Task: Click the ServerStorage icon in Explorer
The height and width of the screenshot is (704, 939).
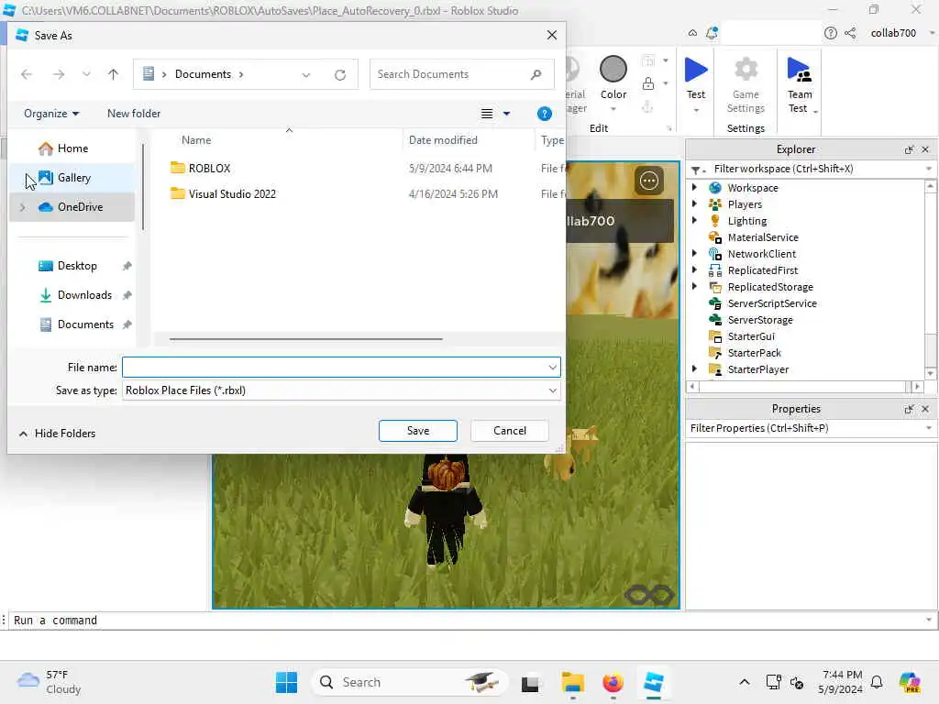Action: pyautogui.click(x=715, y=320)
